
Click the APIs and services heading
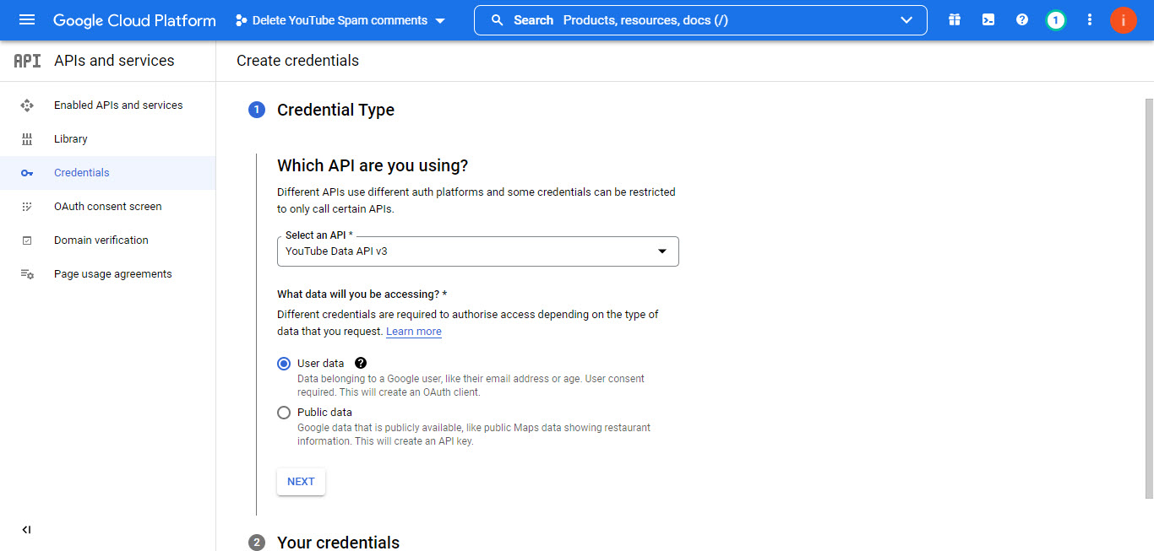pyautogui.click(x=114, y=61)
